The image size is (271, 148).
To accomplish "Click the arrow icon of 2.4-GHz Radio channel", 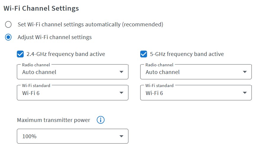I will pos(121,72).
